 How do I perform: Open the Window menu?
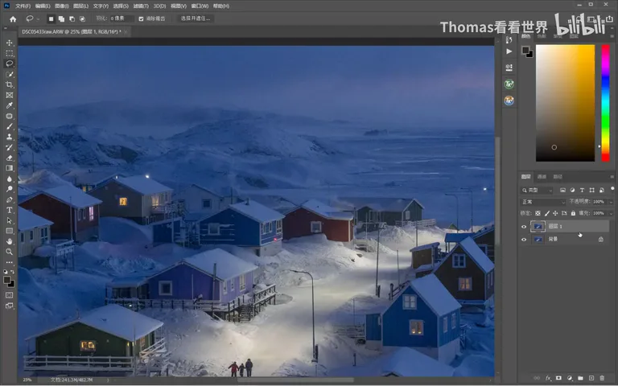click(x=200, y=6)
